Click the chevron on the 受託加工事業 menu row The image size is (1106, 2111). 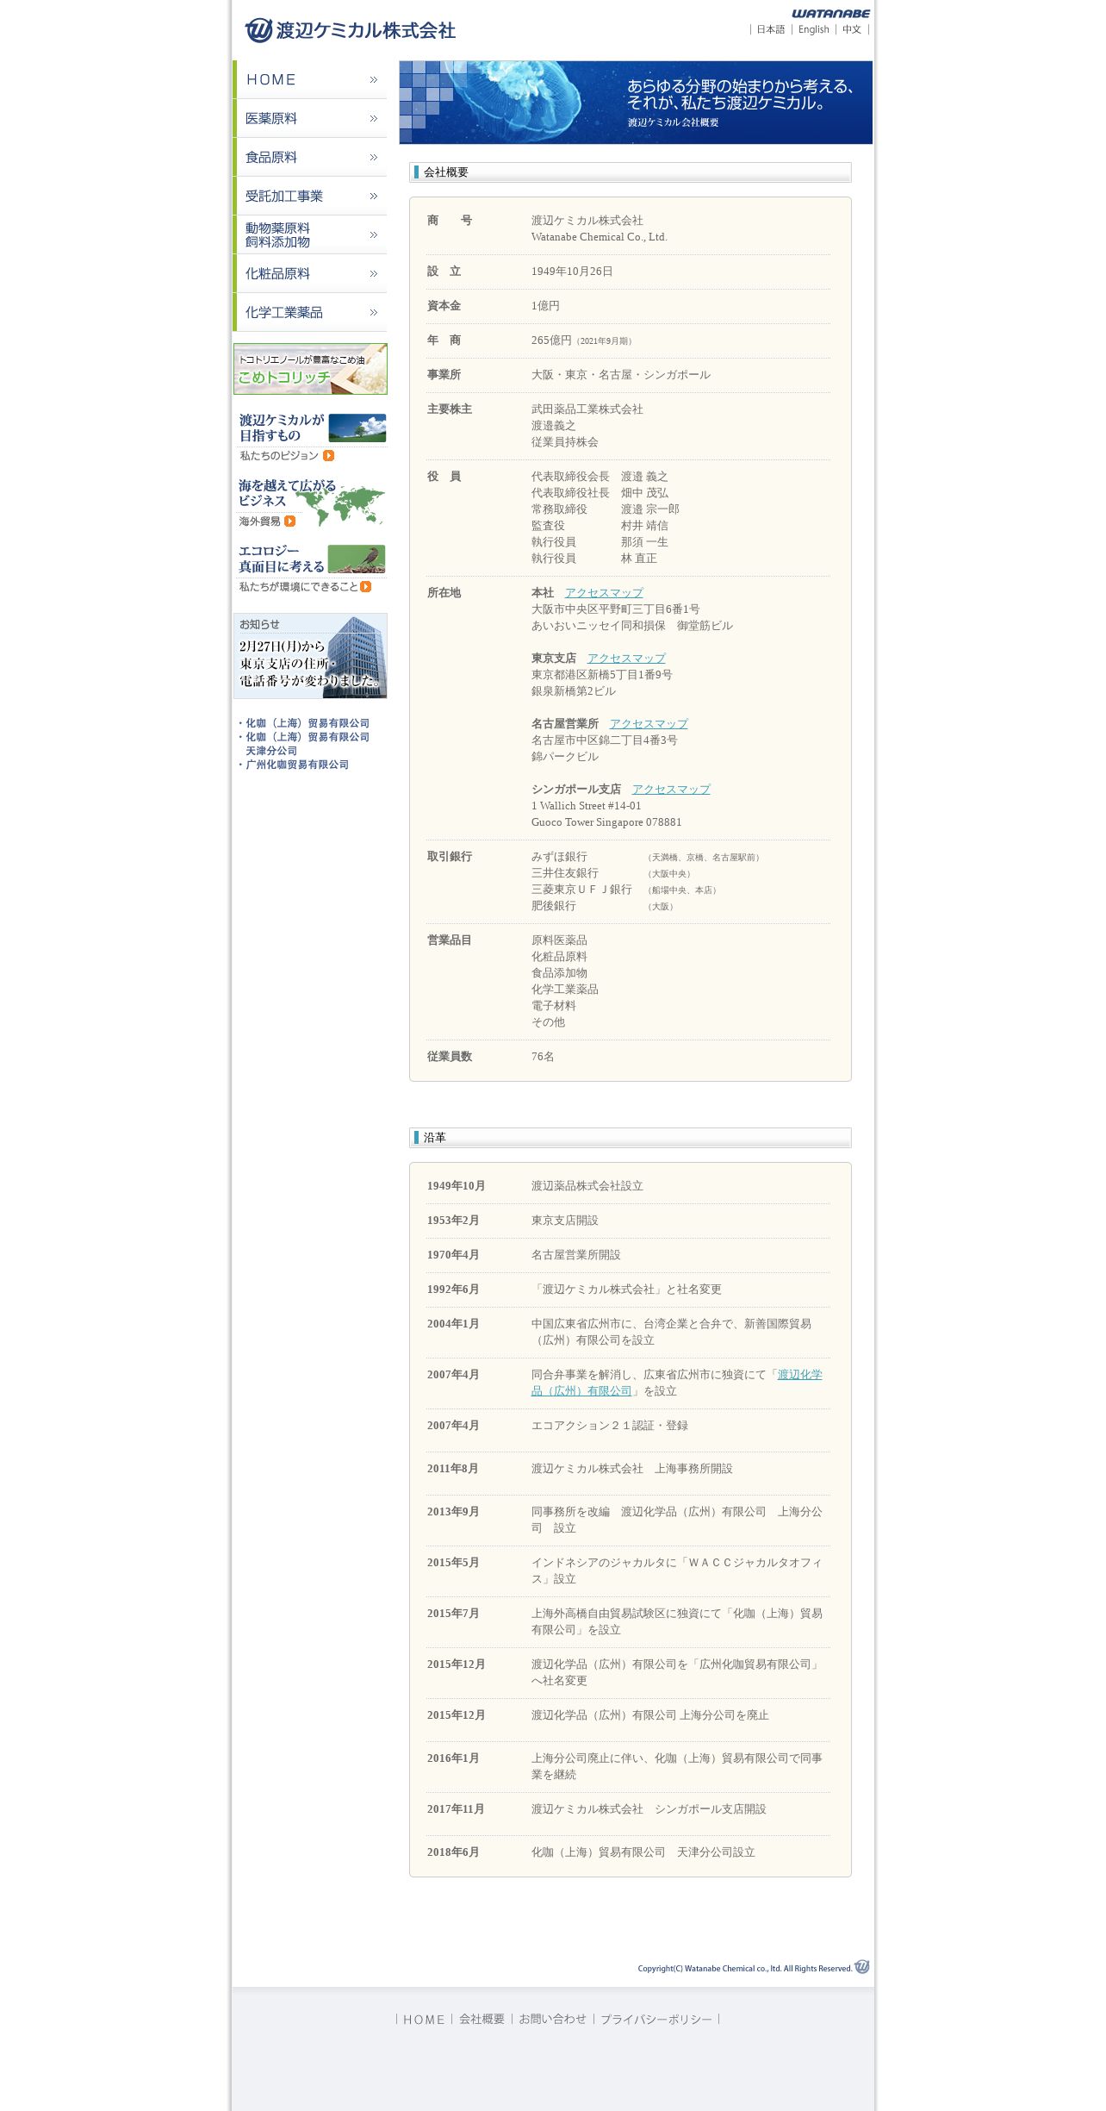(374, 197)
